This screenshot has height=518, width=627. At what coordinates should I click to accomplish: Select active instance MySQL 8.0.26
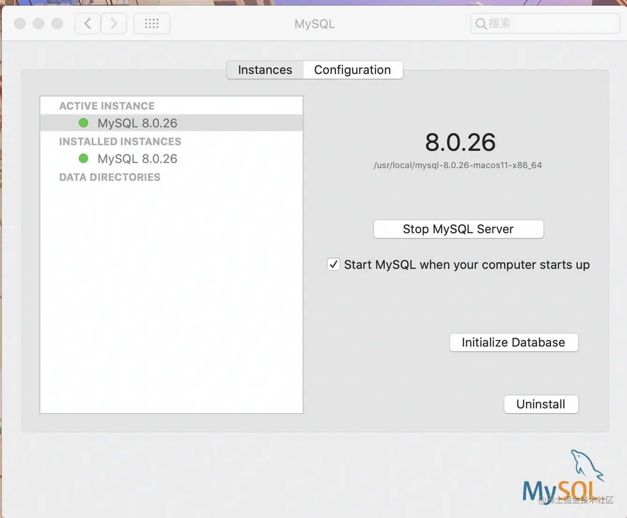(172, 123)
